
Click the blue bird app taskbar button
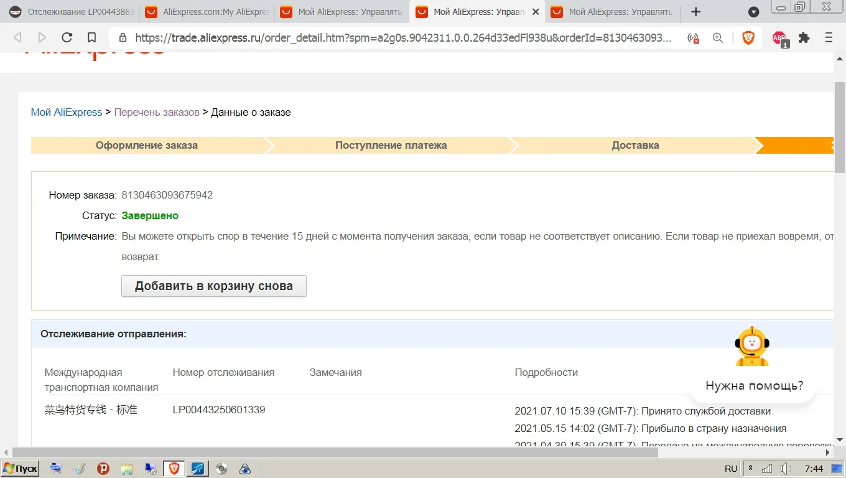[197, 469]
